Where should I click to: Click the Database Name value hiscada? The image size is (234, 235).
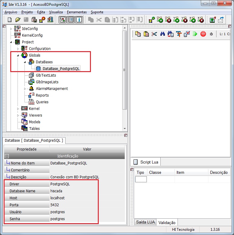(56, 191)
